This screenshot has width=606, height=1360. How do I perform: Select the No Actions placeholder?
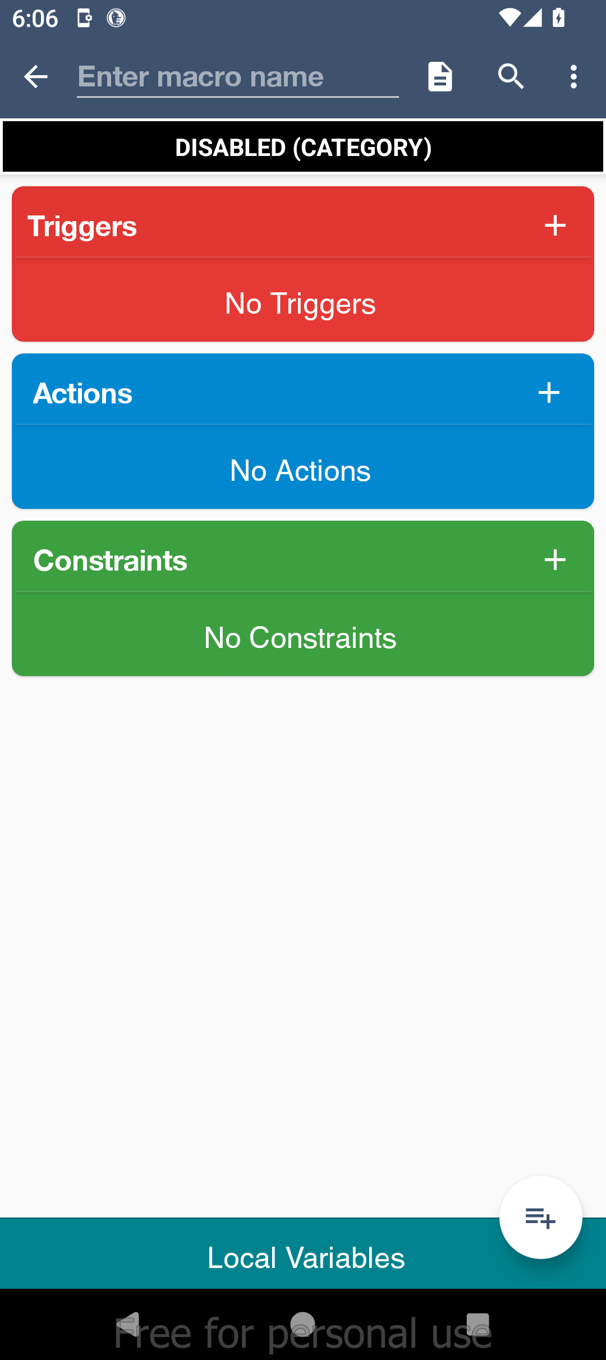pyautogui.click(x=300, y=471)
